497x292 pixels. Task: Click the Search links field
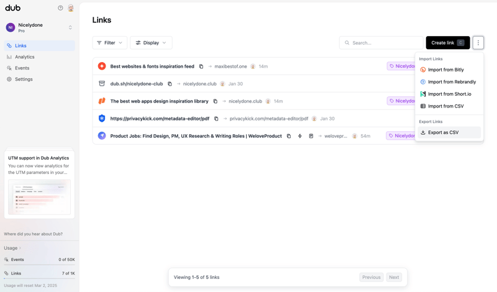pos(381,43)
